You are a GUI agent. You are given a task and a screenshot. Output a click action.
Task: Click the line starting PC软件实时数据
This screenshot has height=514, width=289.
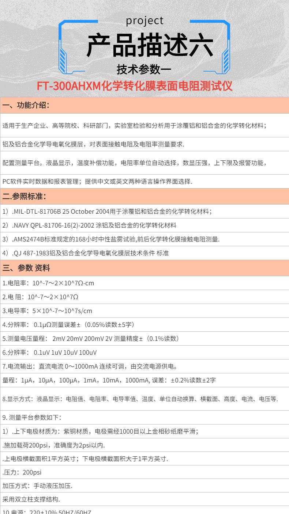144,181
